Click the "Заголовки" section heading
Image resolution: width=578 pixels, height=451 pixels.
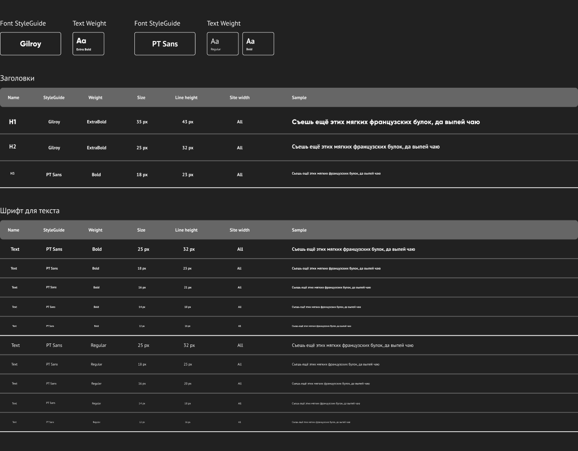[17, 78]
